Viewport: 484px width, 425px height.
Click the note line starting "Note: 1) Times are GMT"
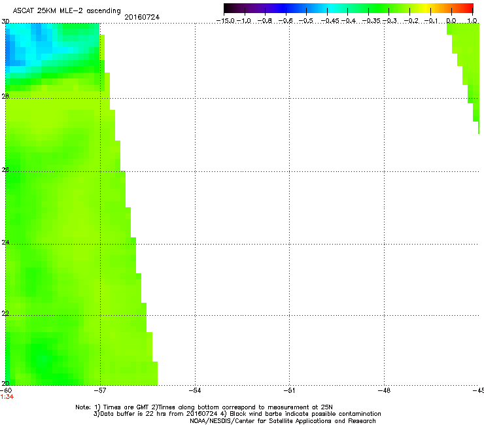204,407
